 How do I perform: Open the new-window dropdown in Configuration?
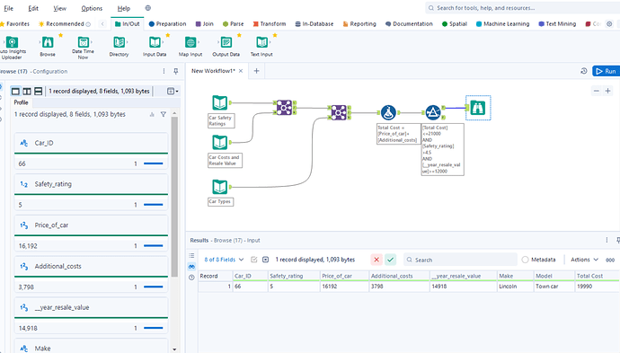coord(173,92)
